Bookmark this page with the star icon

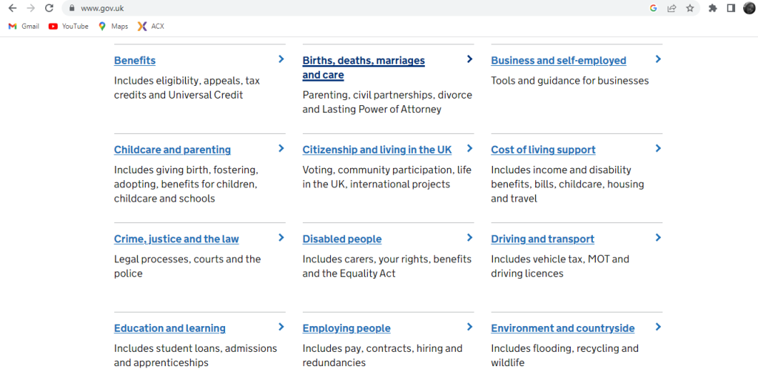(x=690, y=7)
